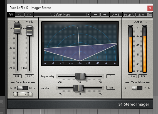Open the plugin hamburger menu

(x=150, y=15)
